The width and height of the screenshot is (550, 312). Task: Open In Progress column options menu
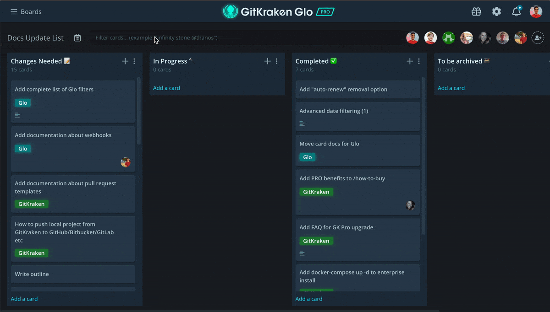[276, 61]
